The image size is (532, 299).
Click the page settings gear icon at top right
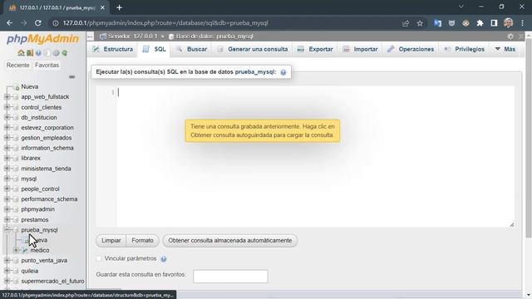coord(510,37)
